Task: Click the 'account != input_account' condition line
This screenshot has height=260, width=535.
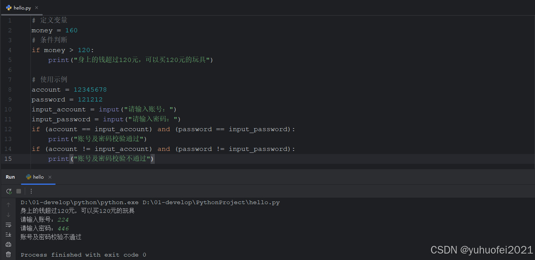Action: click(163, 149)
